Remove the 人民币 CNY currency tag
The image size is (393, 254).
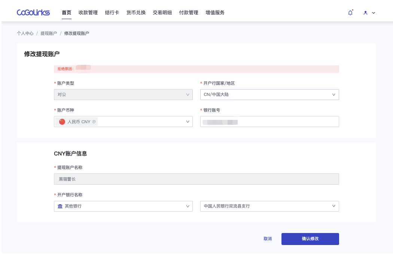coord(94,122)
